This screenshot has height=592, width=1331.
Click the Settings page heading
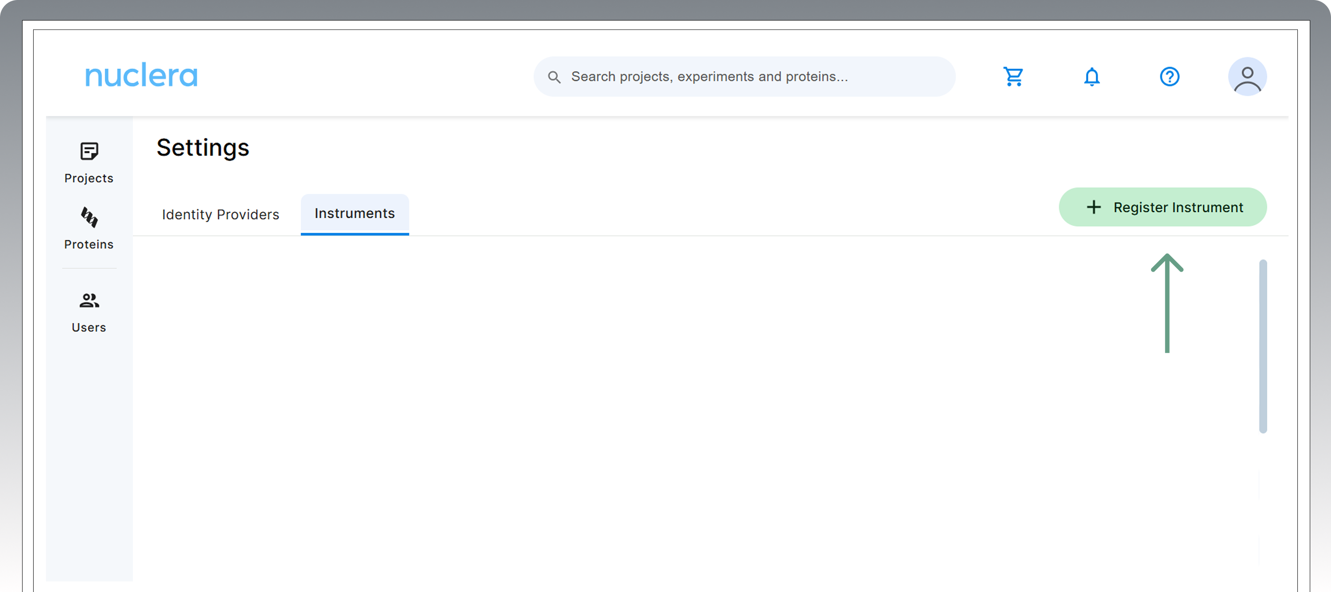tap(203, 148)
